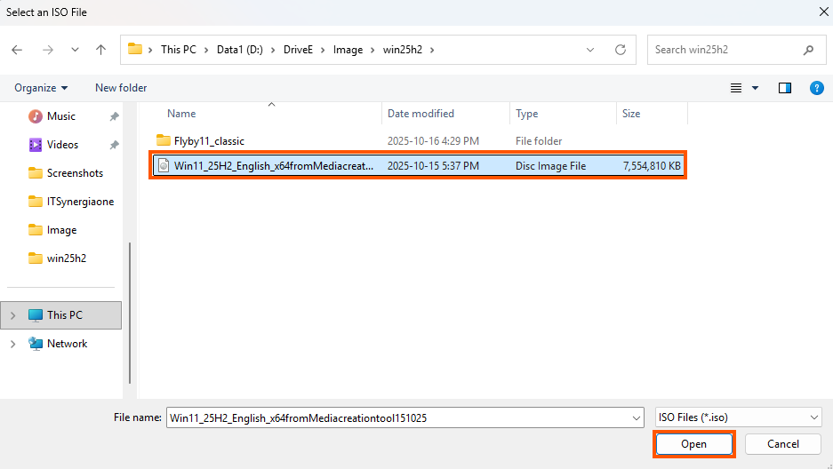Close the Select an ISO File dialog
Viewport: 833px width, 469px height.
pos(823,12)
